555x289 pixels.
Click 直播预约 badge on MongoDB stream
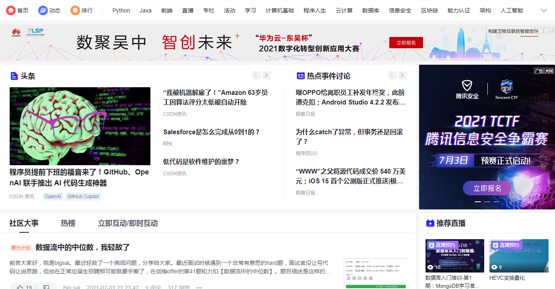point(442,245)
